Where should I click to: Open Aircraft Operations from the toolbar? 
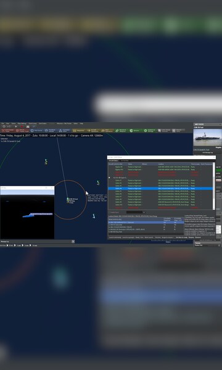tap(93, 131)
